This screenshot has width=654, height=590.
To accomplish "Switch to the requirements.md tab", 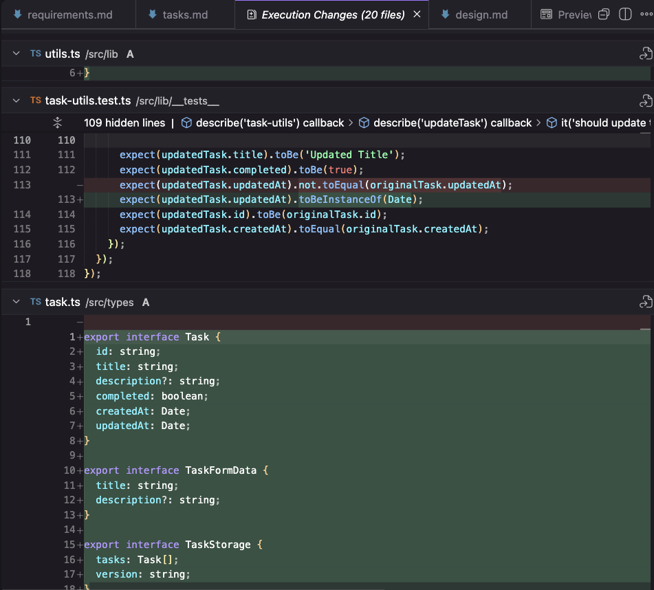I will coord(68,14).
